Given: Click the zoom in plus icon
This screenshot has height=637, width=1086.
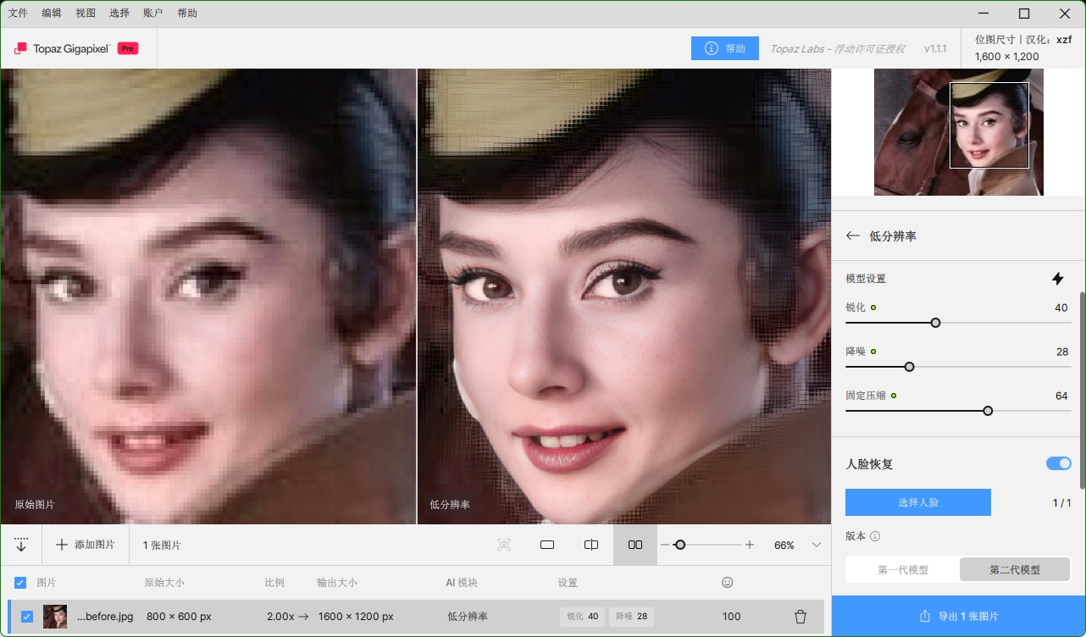Looking at the screenshot, I should click(750, 545).
